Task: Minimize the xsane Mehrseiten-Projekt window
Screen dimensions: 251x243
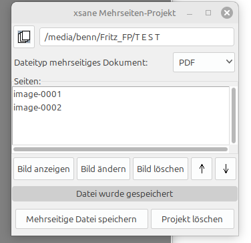Action: 190,14
